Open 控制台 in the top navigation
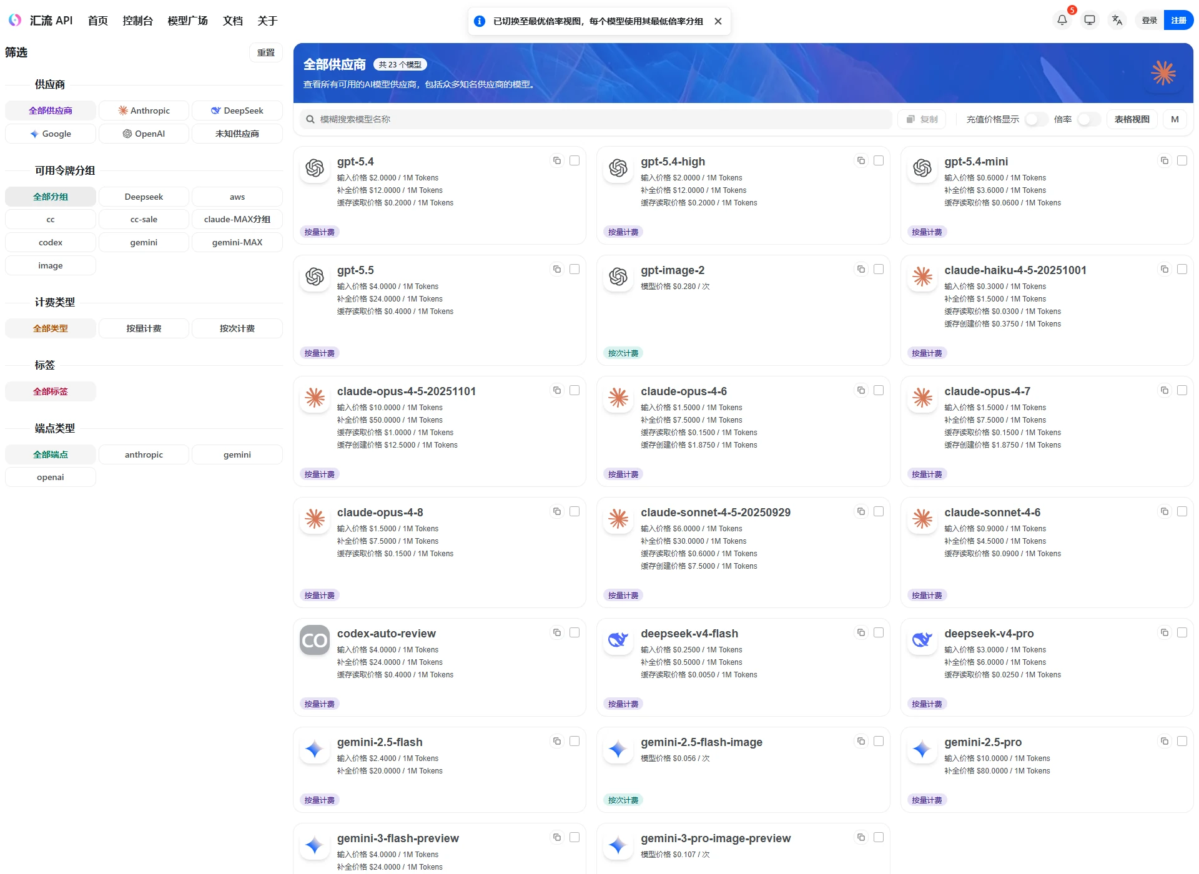Viewport: 1199px width, 874px height. [x=138, y=21]
